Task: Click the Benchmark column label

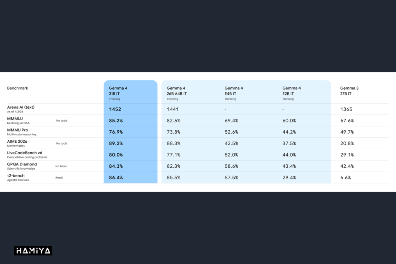Action: [x=17, y=88]
